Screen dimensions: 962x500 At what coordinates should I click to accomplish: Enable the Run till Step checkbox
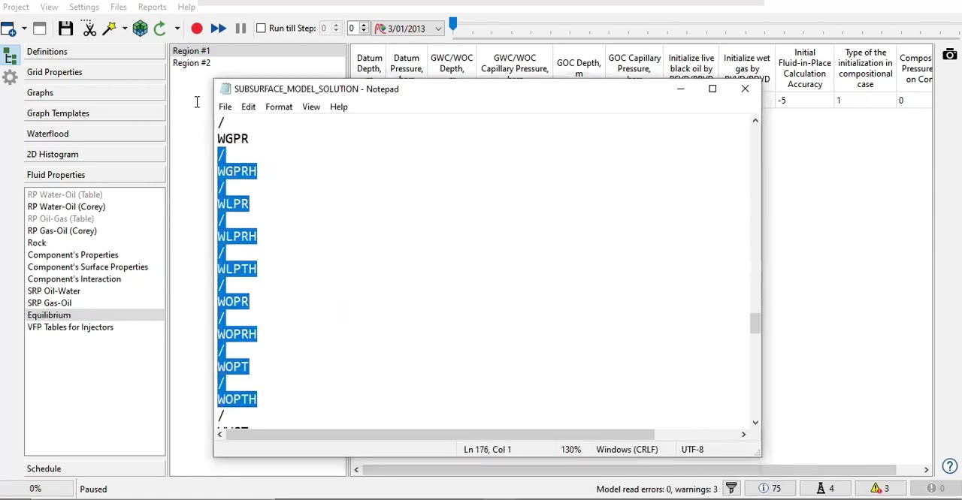(262, 28)
